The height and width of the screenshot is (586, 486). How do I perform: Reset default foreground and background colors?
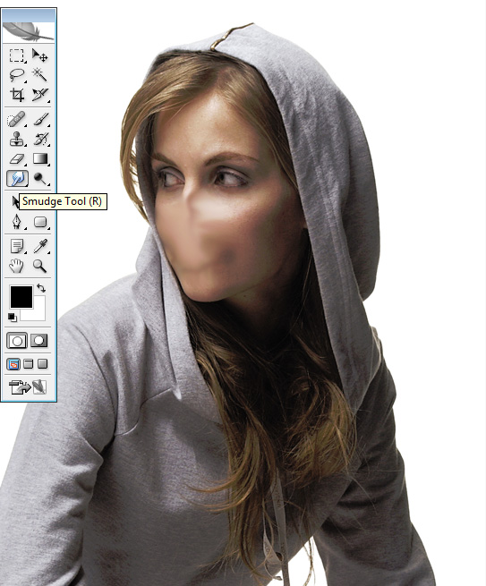coord(13,318)
